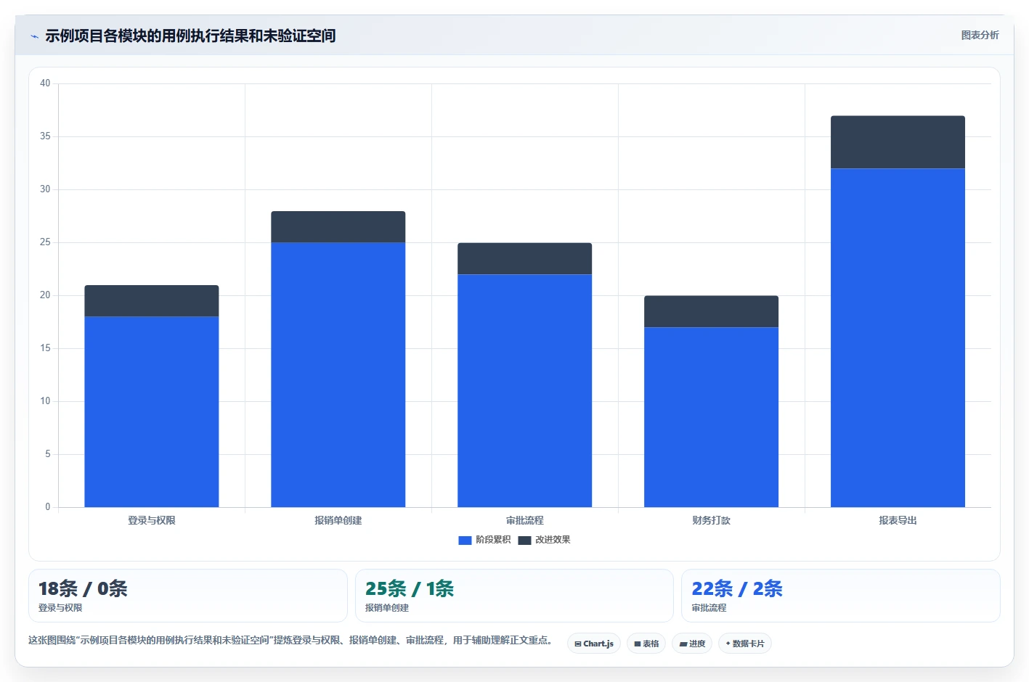Click the 报销单创建 axis label

pos(338,520)
